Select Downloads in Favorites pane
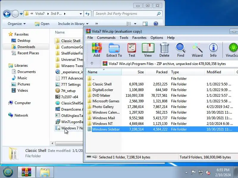The image size is (238, 178). [26, 47]
